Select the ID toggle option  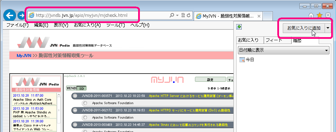click(x=81, y=88)
